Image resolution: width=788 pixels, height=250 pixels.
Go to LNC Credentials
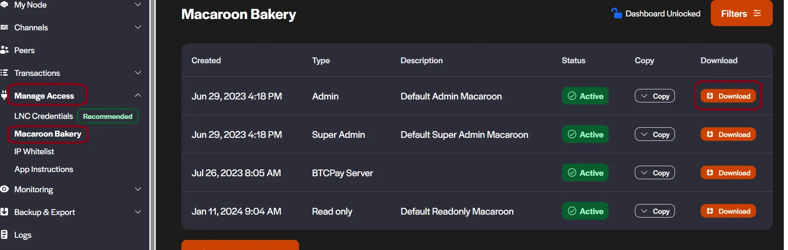click(x=43, y=116)
